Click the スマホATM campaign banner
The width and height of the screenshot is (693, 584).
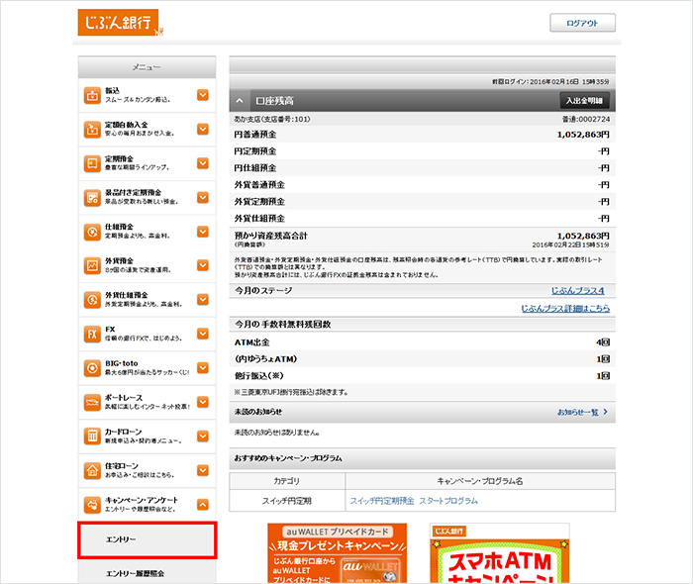(x=499, y=554)
